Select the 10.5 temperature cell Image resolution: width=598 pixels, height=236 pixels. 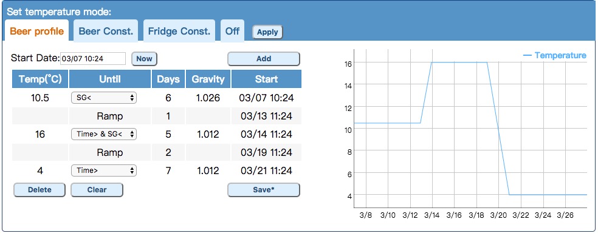click(40, 98)
